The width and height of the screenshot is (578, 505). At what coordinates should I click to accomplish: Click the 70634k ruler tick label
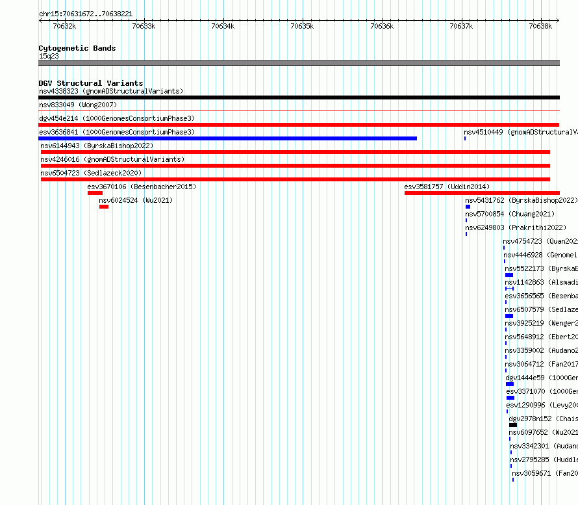point(223,26)
